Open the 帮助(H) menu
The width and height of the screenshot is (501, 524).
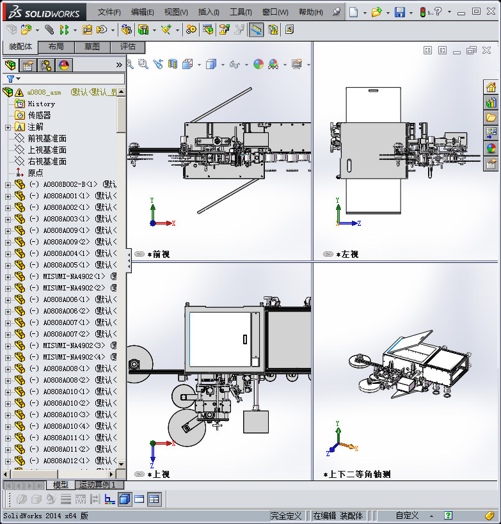311,12
